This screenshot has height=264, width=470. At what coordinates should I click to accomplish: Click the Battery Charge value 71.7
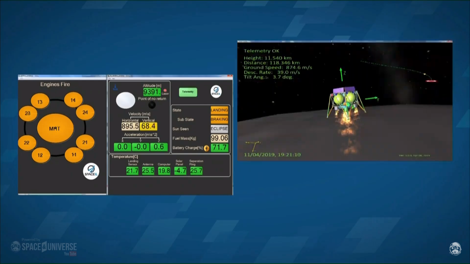coord(220,148)
